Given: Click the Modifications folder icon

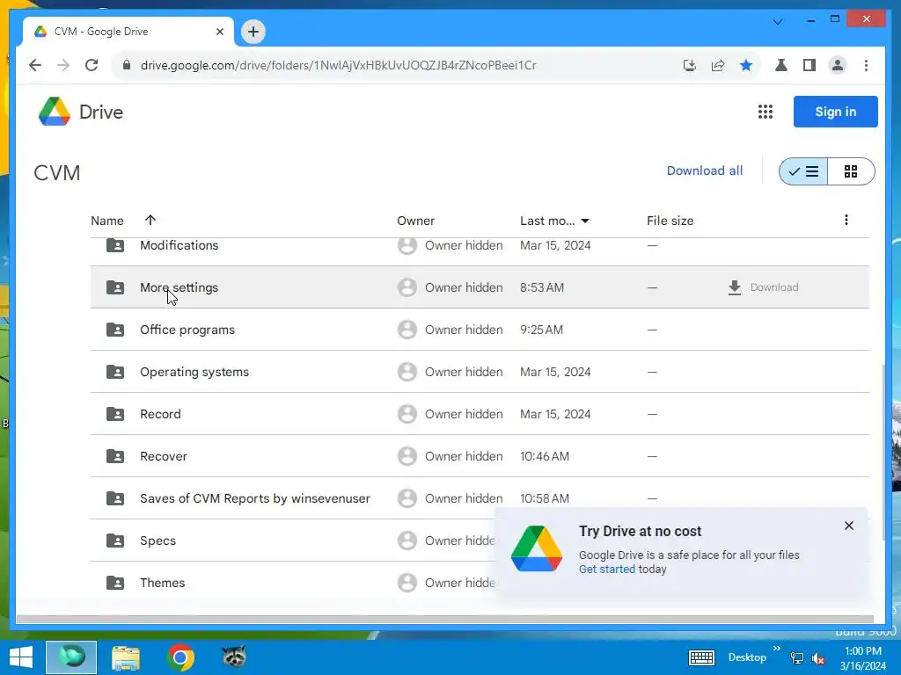Looking at the screenshot, I should coord(115,245).
